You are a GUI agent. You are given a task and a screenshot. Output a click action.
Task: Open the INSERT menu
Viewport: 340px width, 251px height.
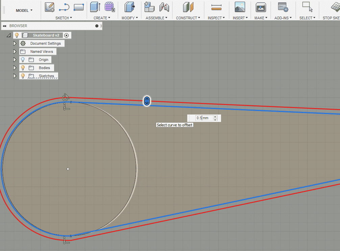tap(240, 18)
